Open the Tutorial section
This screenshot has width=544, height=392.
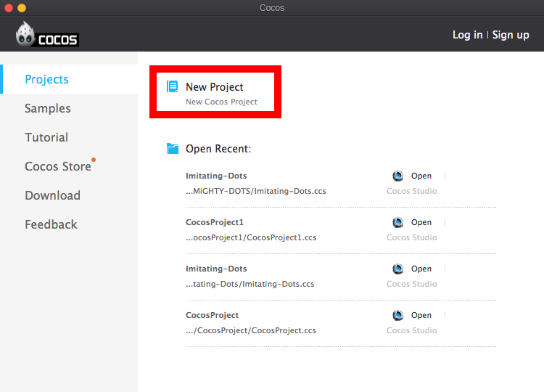(46, 137)
